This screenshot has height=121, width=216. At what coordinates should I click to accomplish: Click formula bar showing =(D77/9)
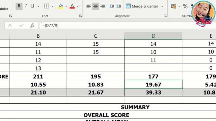point(128,25)
